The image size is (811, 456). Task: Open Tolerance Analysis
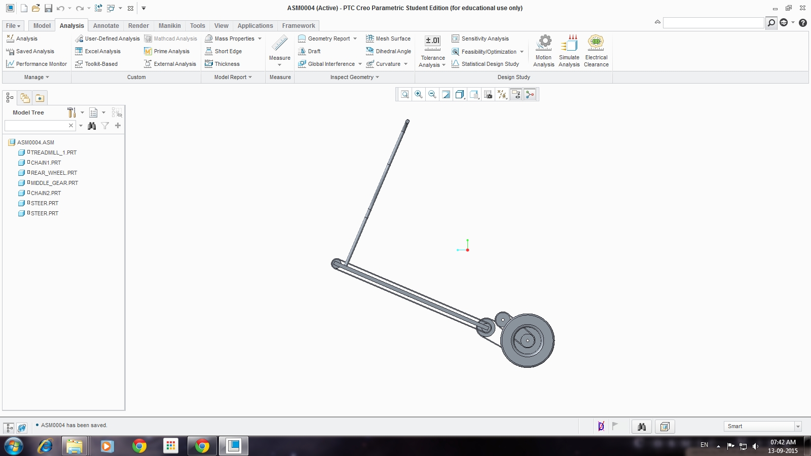click(x=432, y=51)
